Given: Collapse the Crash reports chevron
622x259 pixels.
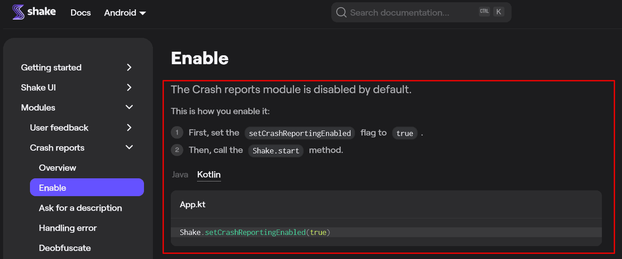Looking at the screenshot, I should pos(129,148).
